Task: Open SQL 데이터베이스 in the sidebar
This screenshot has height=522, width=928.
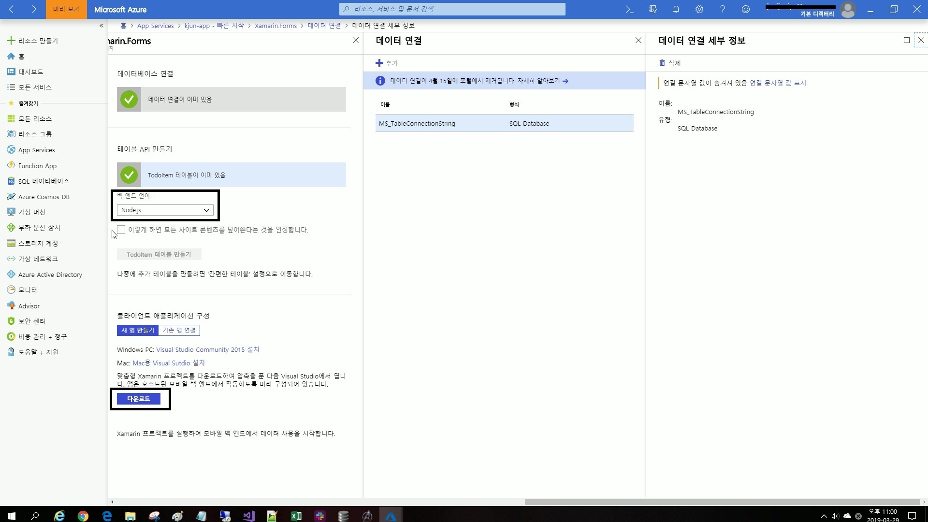Action: tap(43, 181)
